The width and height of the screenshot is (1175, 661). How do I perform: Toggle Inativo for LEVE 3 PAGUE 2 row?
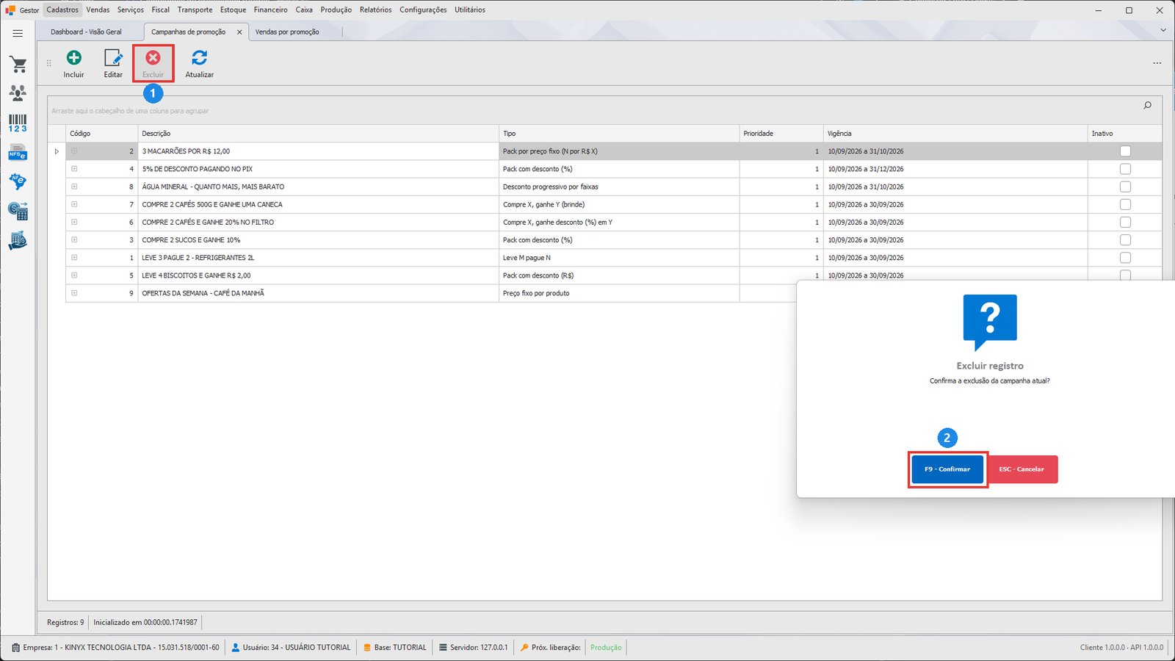[1125, 258]
